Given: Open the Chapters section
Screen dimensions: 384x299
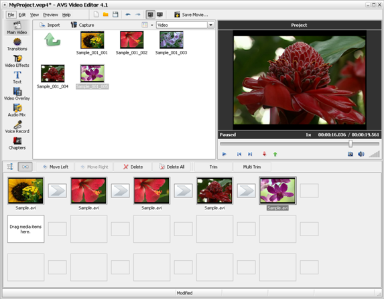Looking at the screenshot, I should (17, 143).
